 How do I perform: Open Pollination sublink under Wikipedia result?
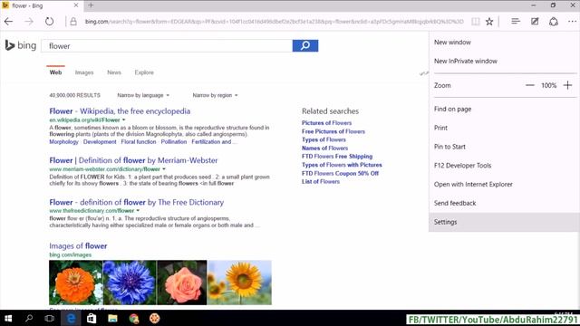[174, 142]
